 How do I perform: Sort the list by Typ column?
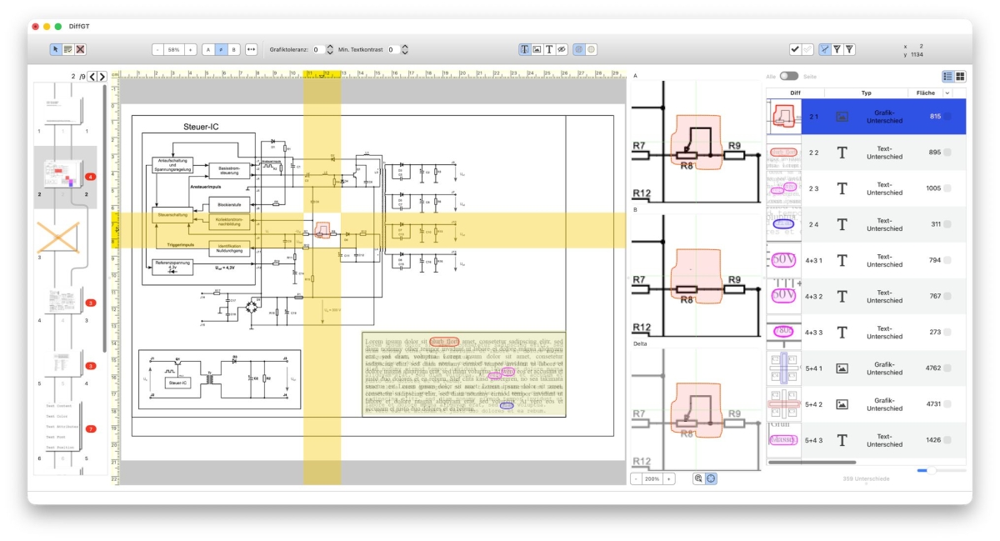(866, 93)
